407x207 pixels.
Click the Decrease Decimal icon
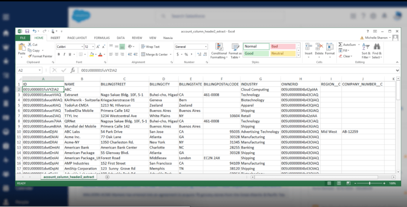tap(205, 54)
